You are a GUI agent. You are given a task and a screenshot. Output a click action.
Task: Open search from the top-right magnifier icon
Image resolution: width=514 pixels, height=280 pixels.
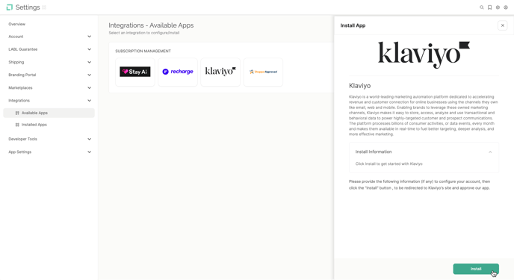(x=482, y=7)
